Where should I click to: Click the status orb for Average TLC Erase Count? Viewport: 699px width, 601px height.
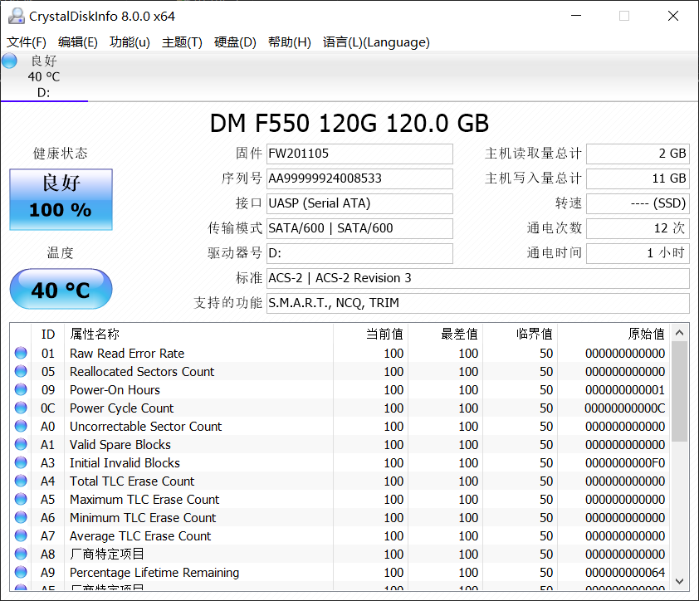tap(21, 536)
